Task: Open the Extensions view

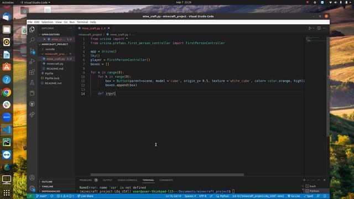Action: click(32, 72)
